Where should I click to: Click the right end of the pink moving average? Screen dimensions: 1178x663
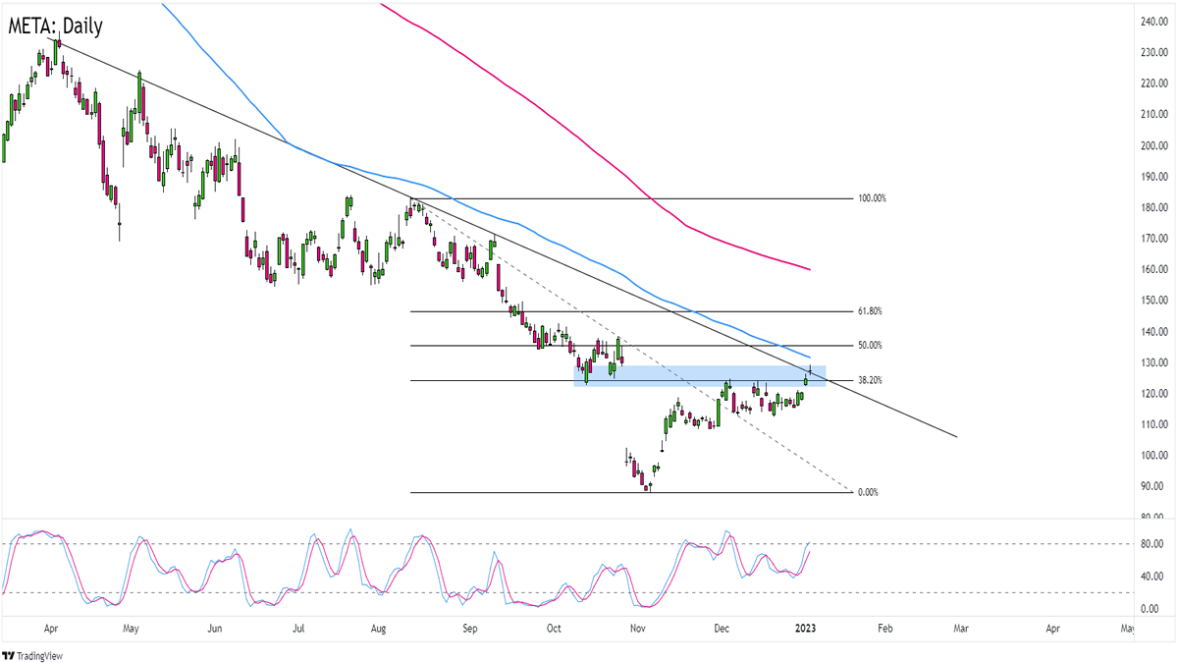point(808,269)
